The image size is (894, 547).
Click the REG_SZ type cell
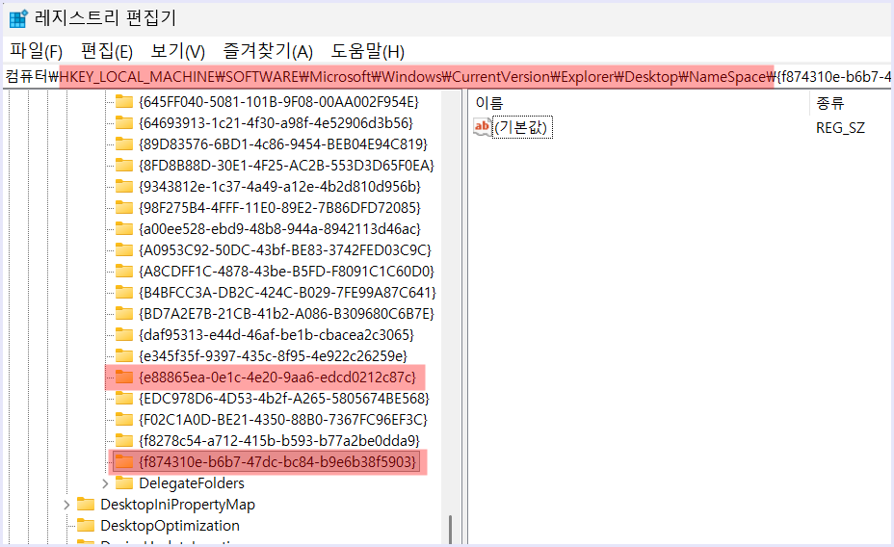(840, 128)
